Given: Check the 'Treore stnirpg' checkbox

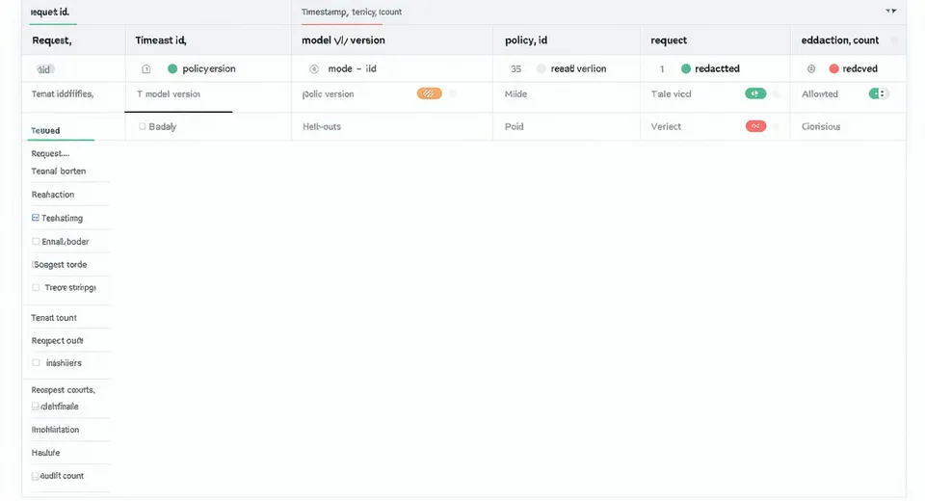Looking at the screenshot, I should (x=36, y=287).
